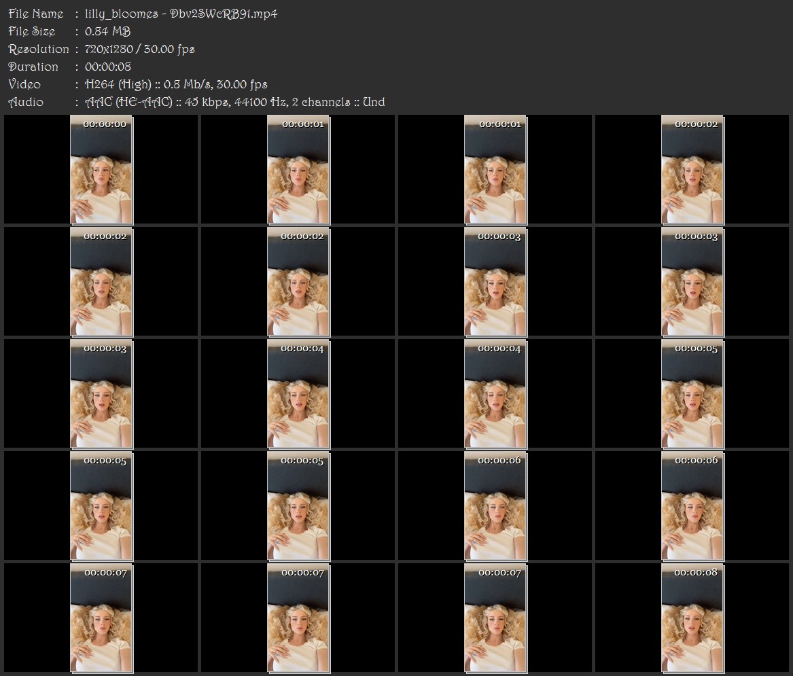Click the 'AAC (HE-AAC)' audio codec line
Screen dimensions: 793x676
click(x=234, y=102)
